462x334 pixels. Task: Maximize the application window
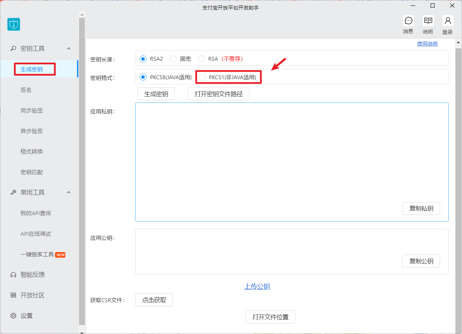(x=433, y=5)
